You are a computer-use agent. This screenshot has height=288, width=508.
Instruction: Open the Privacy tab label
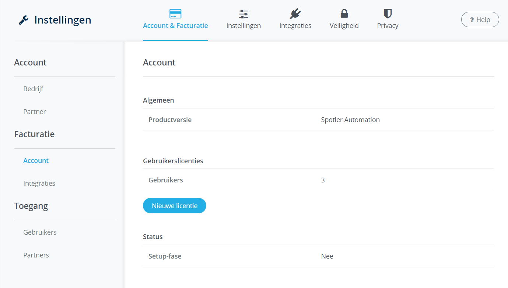388,26
